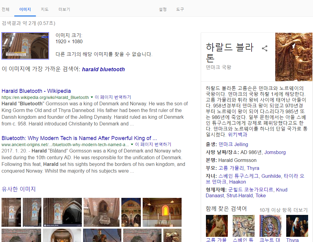313x242 pixels.
Task: Translate the Wikipedia result page
Action: [113, 97]
